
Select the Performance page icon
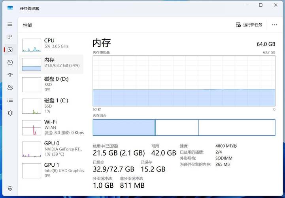[x=10, y=49]
